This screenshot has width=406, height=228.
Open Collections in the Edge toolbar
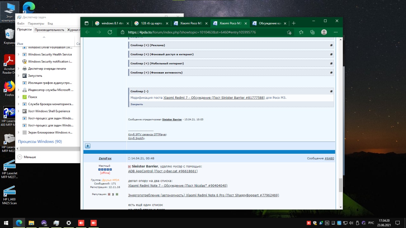[312, 32]
